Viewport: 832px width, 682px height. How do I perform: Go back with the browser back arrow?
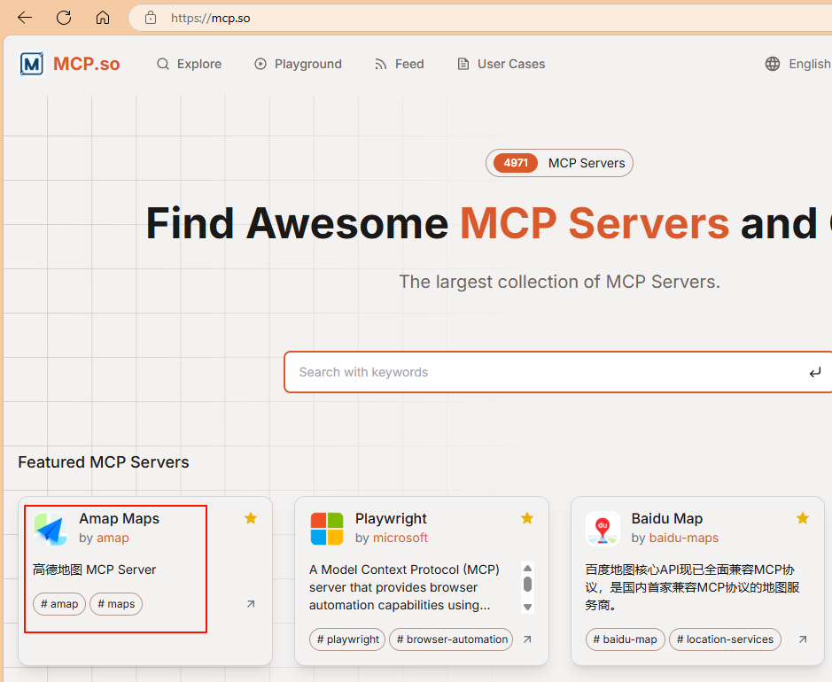[x=25, y=18]
